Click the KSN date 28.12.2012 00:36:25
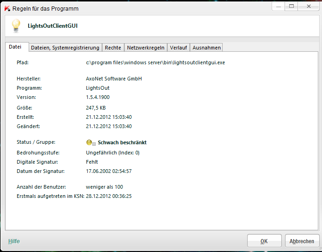 109,197
